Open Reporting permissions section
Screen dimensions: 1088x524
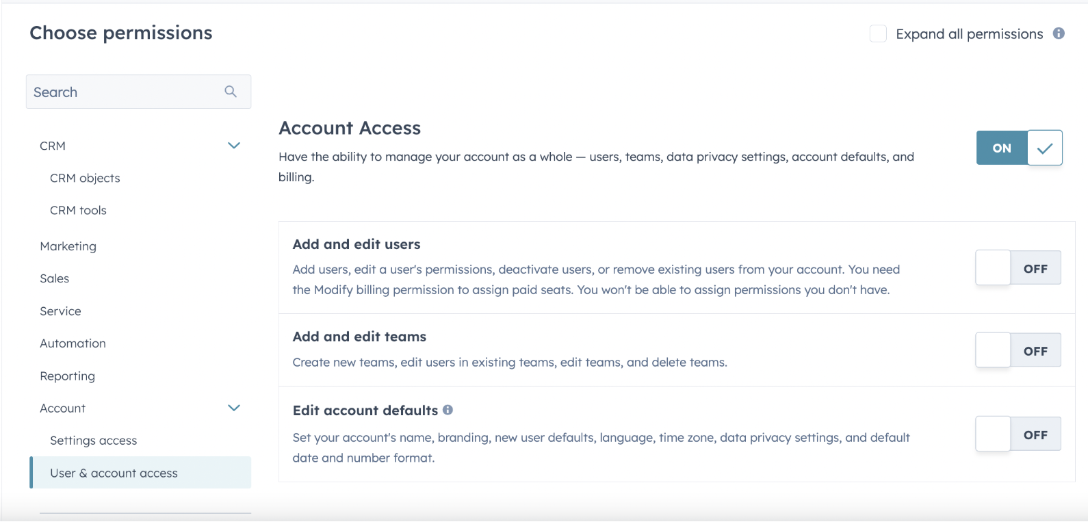click(67, 376)
